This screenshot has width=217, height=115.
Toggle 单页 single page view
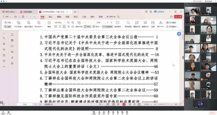87,26
